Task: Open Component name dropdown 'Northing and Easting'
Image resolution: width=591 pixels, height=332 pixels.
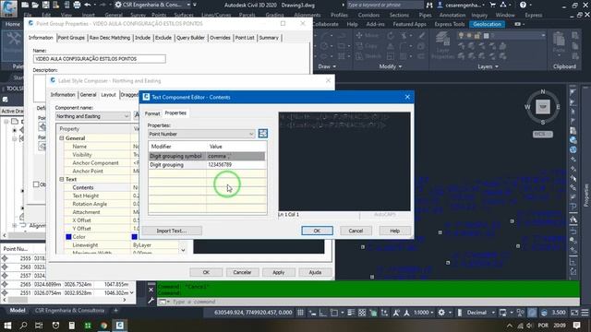Action: click(x=92, y=116)
